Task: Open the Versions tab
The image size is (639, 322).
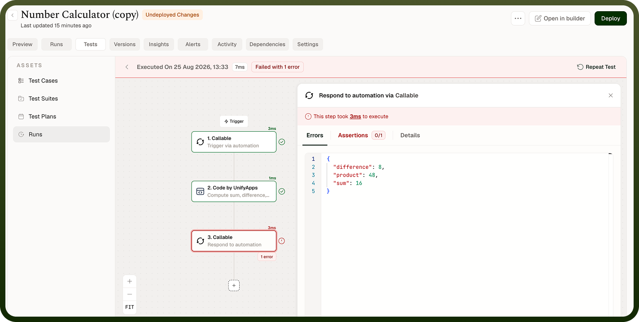Action: point(125,44)
